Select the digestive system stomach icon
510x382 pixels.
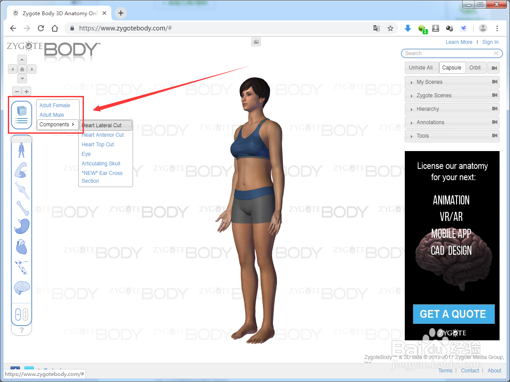(22, 227)
